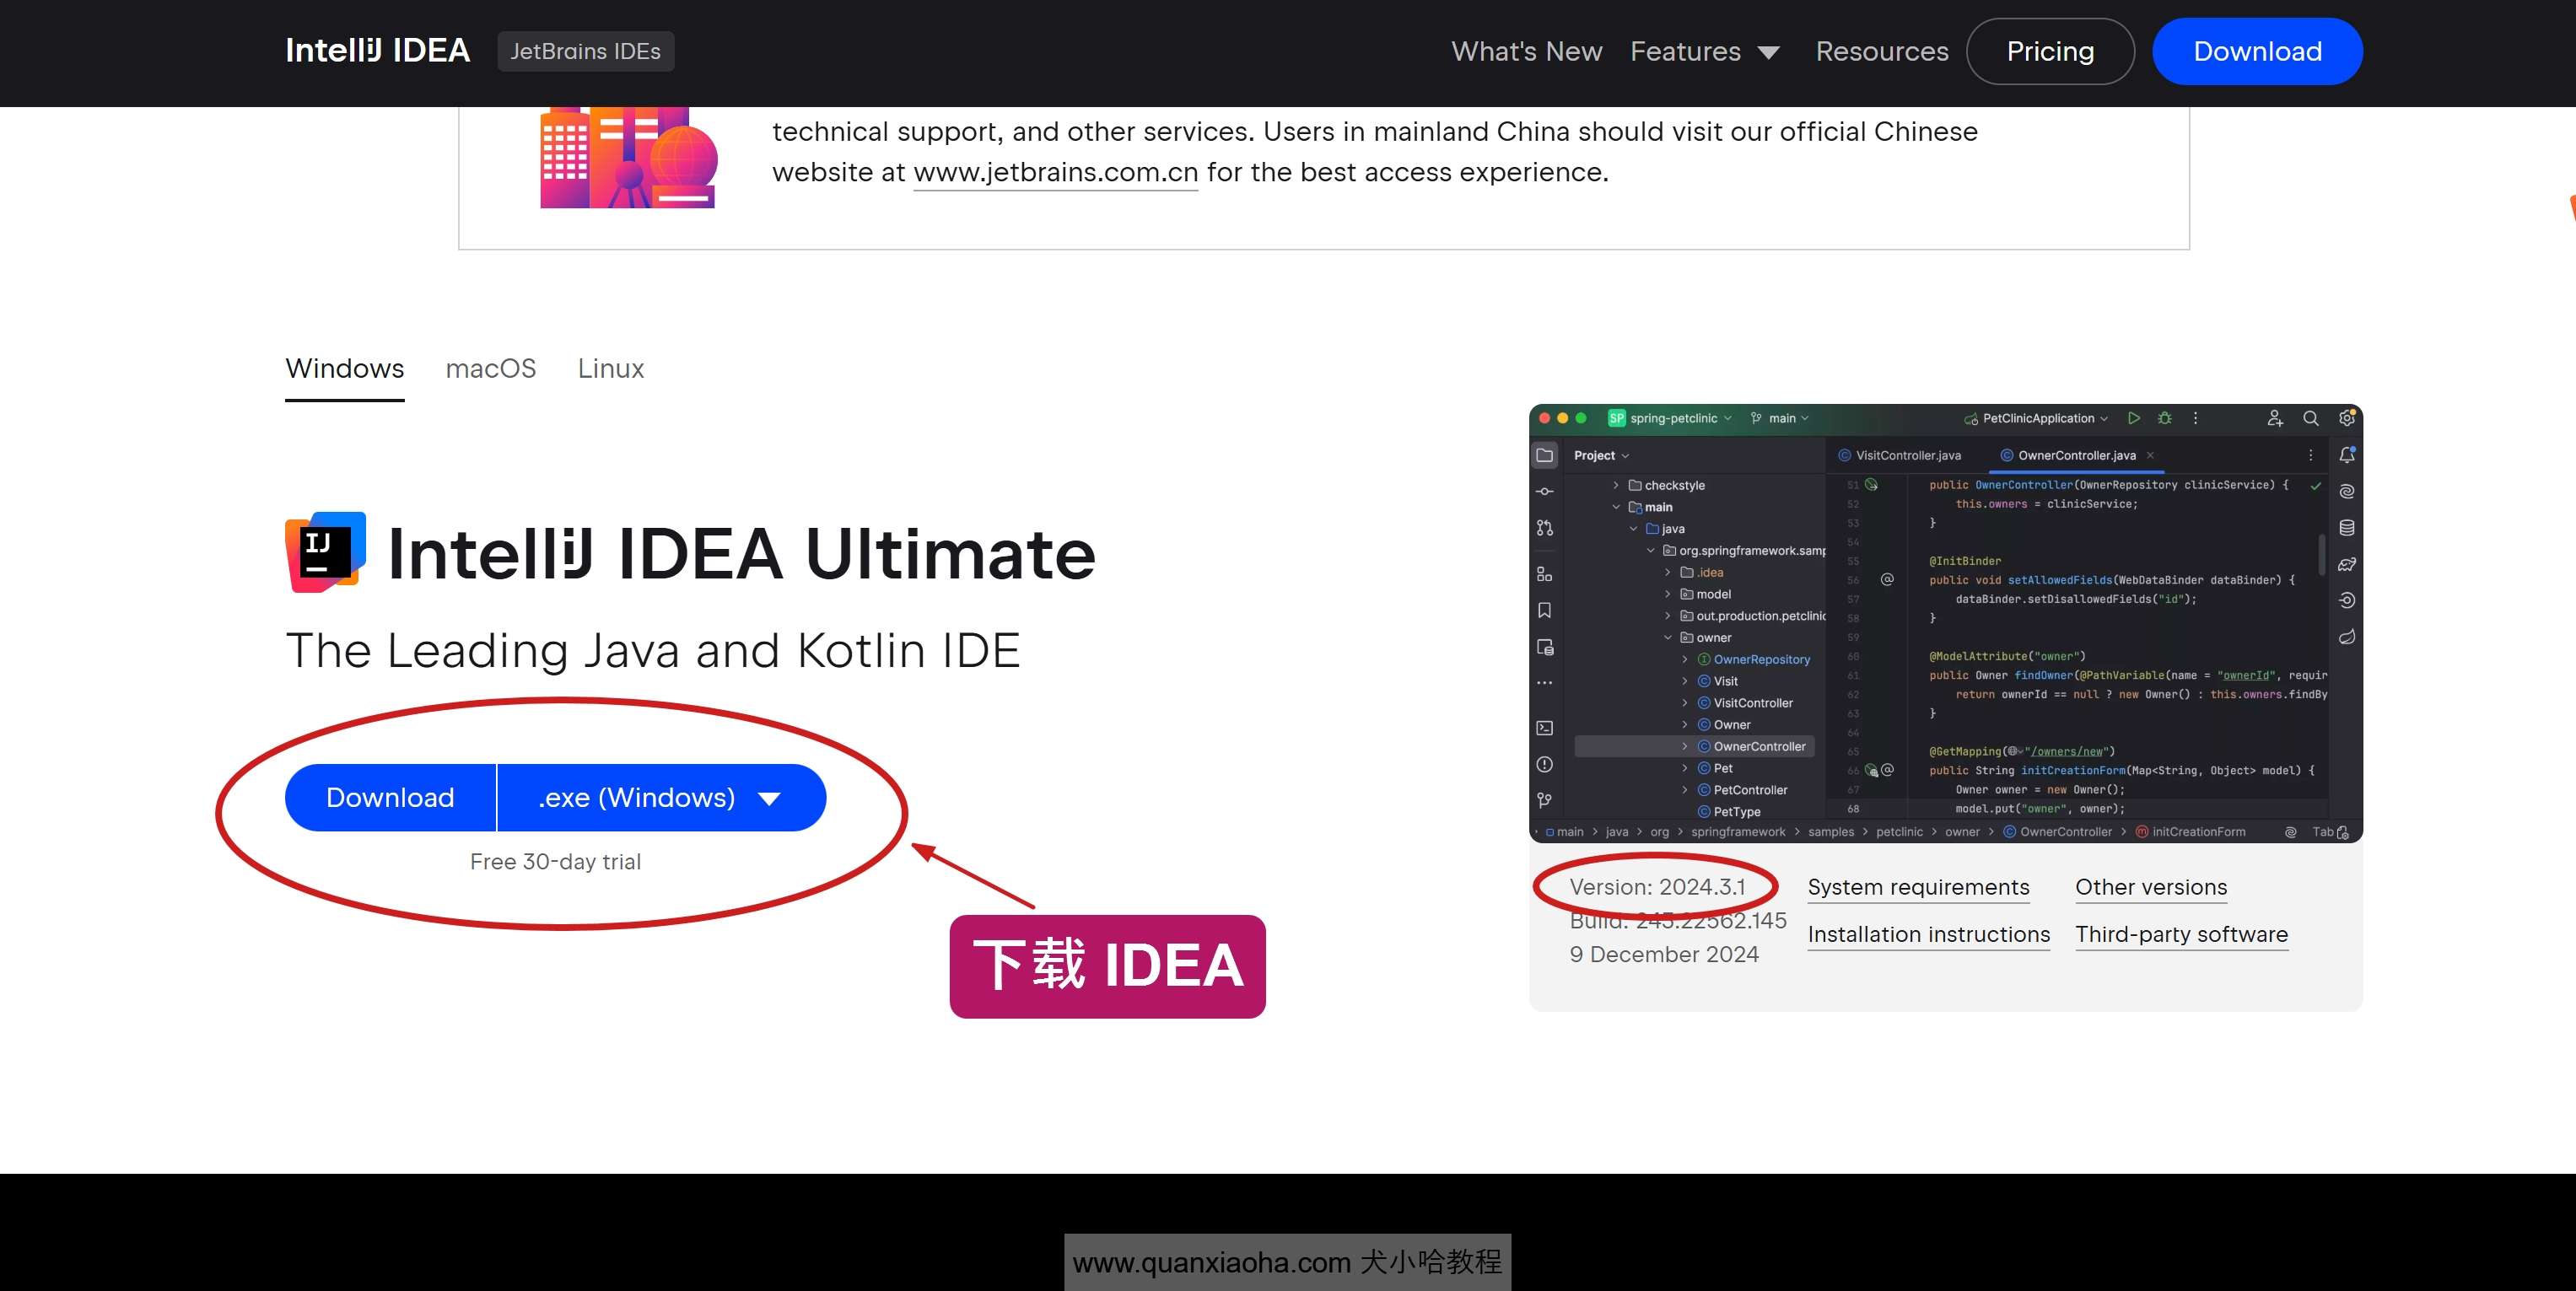Click the bookmark icon in IDE sidebar
The image size is (2576, 1291).
[1547, 608]
